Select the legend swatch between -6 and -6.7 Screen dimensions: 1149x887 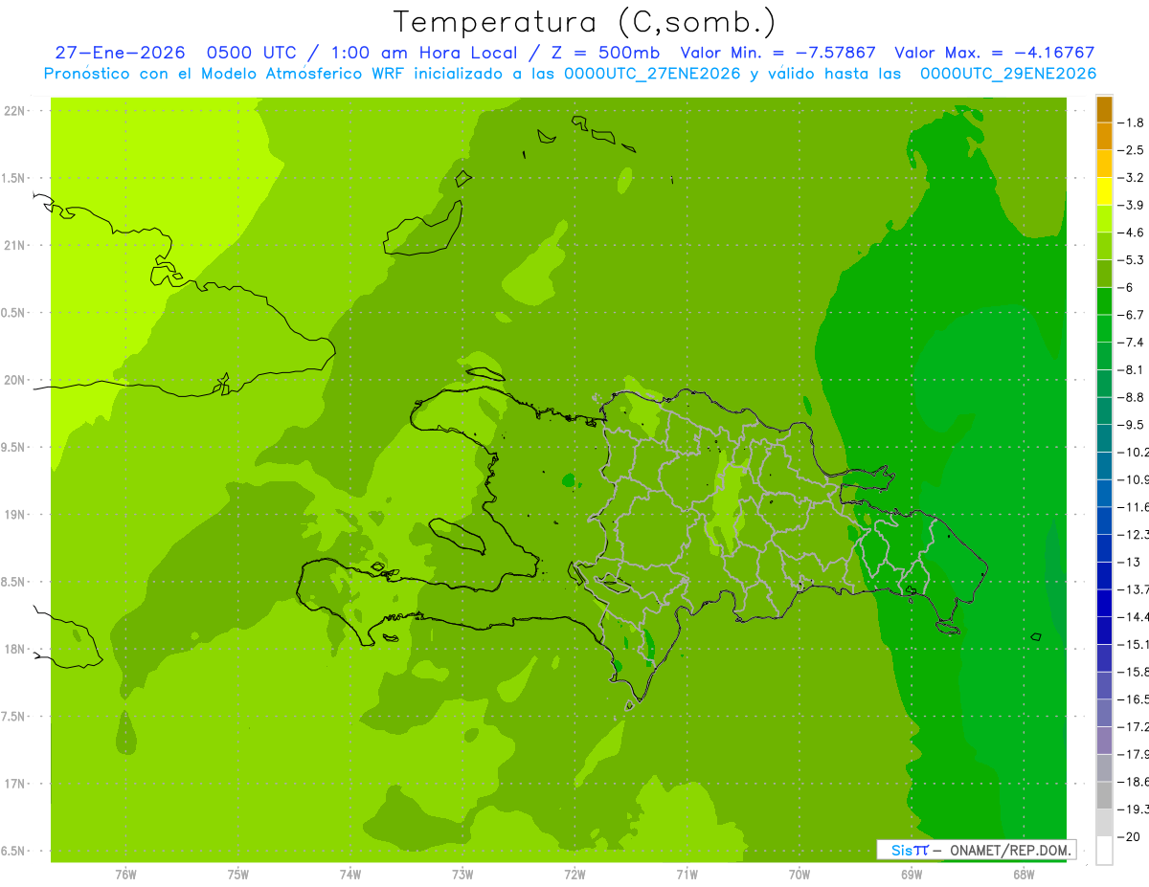tap(1104, 301)
